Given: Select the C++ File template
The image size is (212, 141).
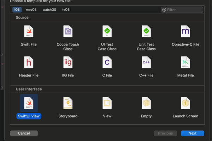Looking at the screenshot, I should (x=146, y=63).
